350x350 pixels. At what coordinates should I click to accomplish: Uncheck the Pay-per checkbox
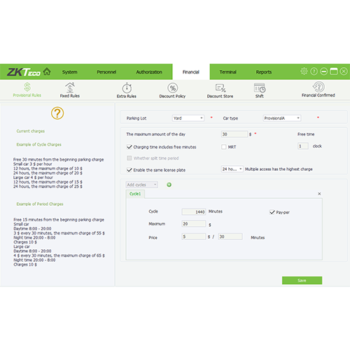(272, 212)
